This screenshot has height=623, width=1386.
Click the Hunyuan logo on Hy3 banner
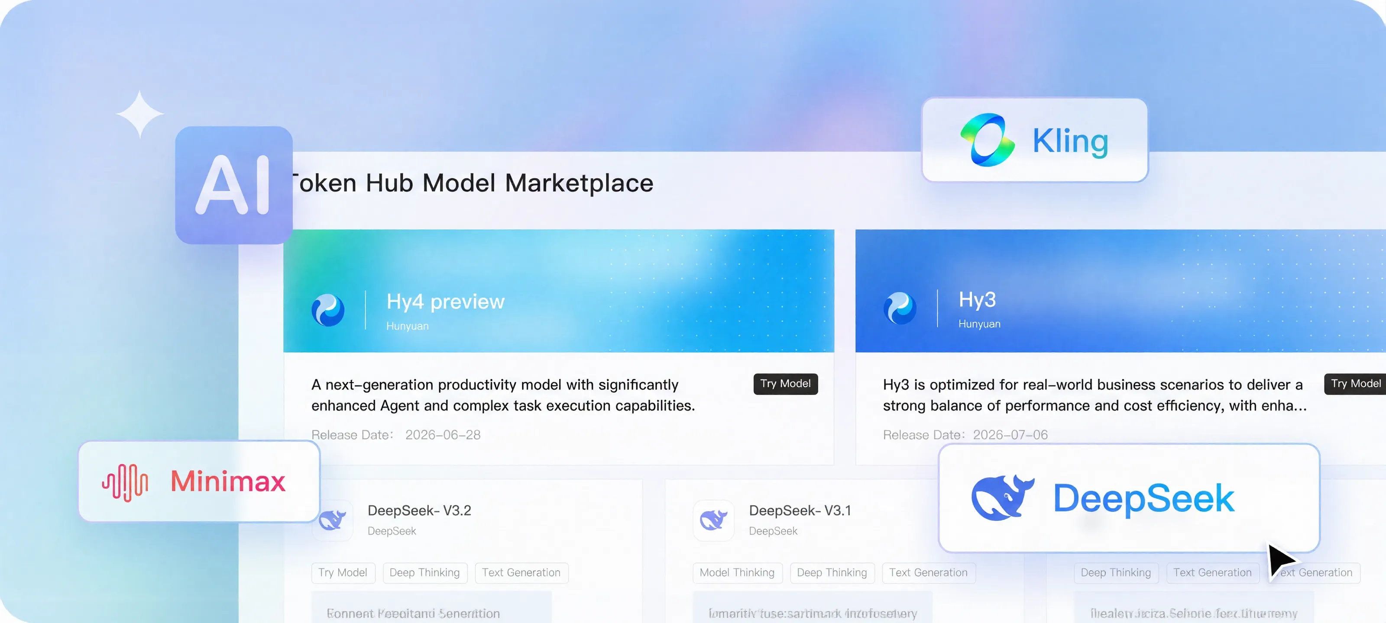coord(900,308)
